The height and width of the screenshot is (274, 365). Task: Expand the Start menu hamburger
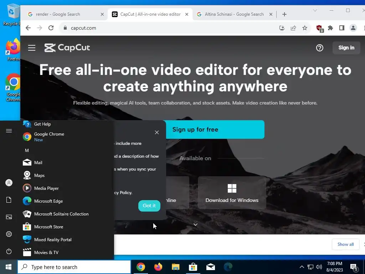[x=9, y=131]
